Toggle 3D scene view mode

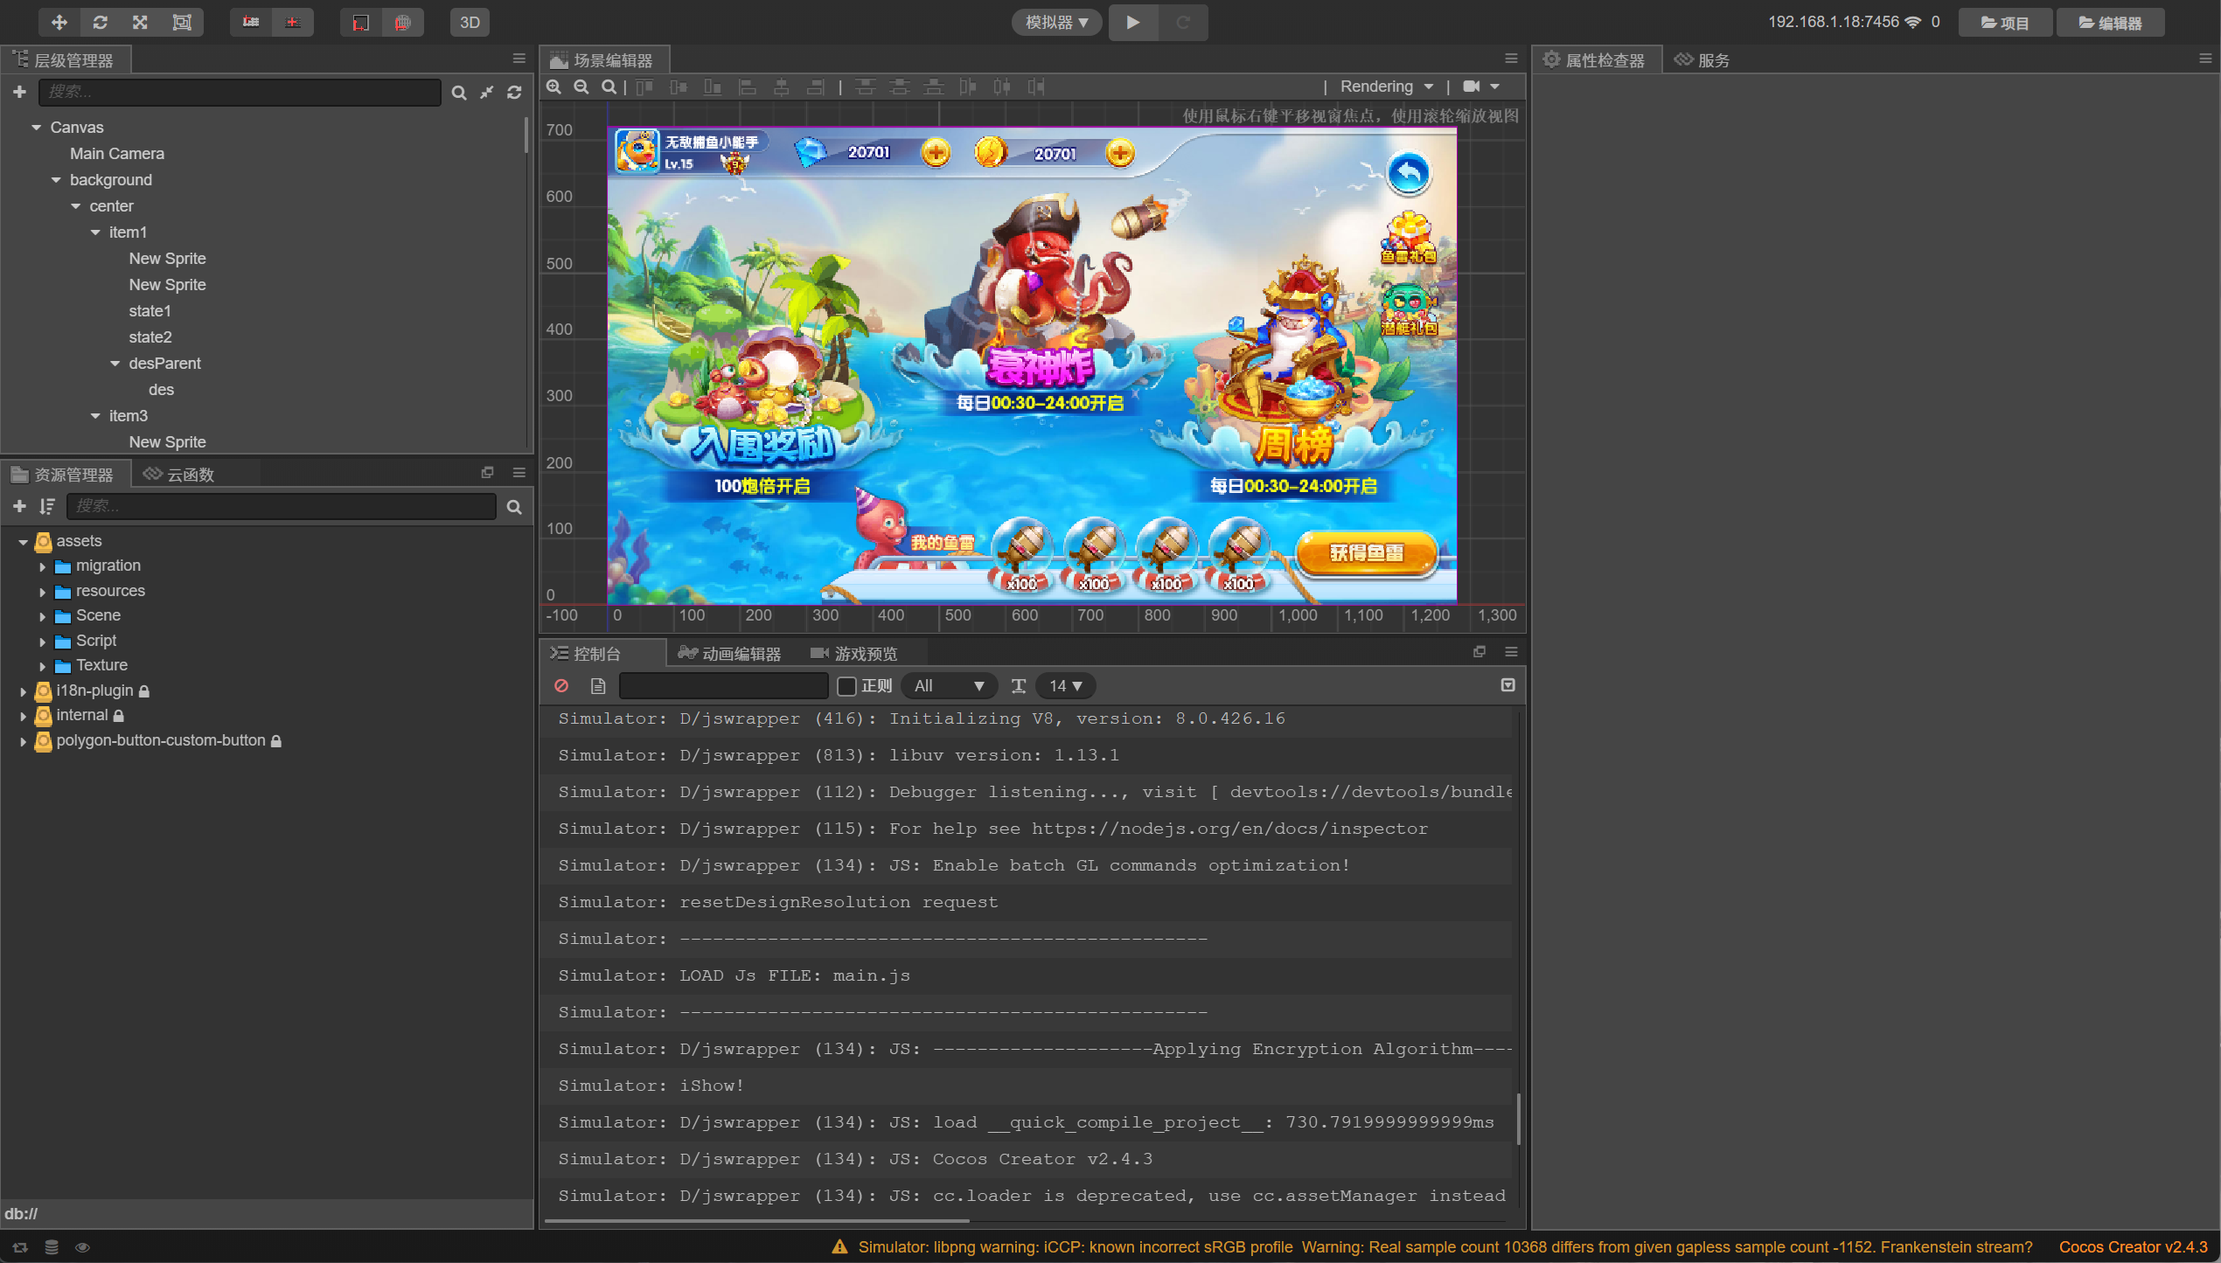coord(470,22)
